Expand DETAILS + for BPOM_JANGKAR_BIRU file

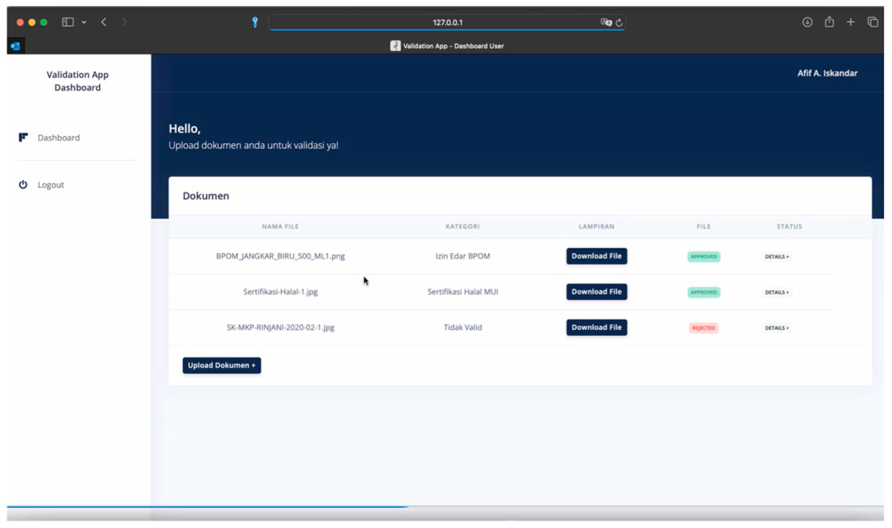click(776, 257)
